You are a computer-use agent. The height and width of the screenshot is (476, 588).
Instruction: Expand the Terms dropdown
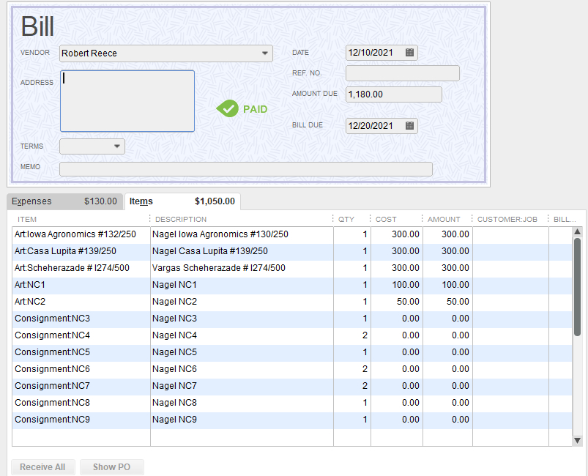117,146
